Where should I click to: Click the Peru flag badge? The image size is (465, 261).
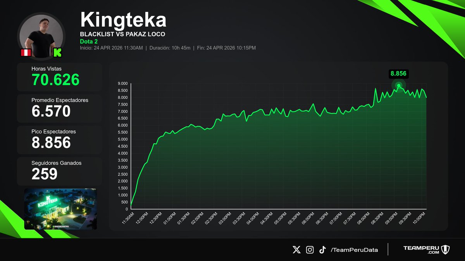pos(26,53)
